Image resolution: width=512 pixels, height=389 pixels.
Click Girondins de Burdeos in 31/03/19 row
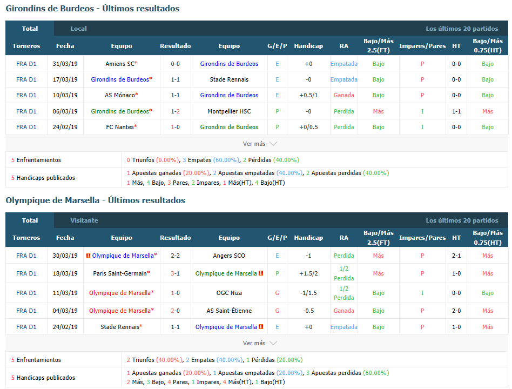click(229, 64)
